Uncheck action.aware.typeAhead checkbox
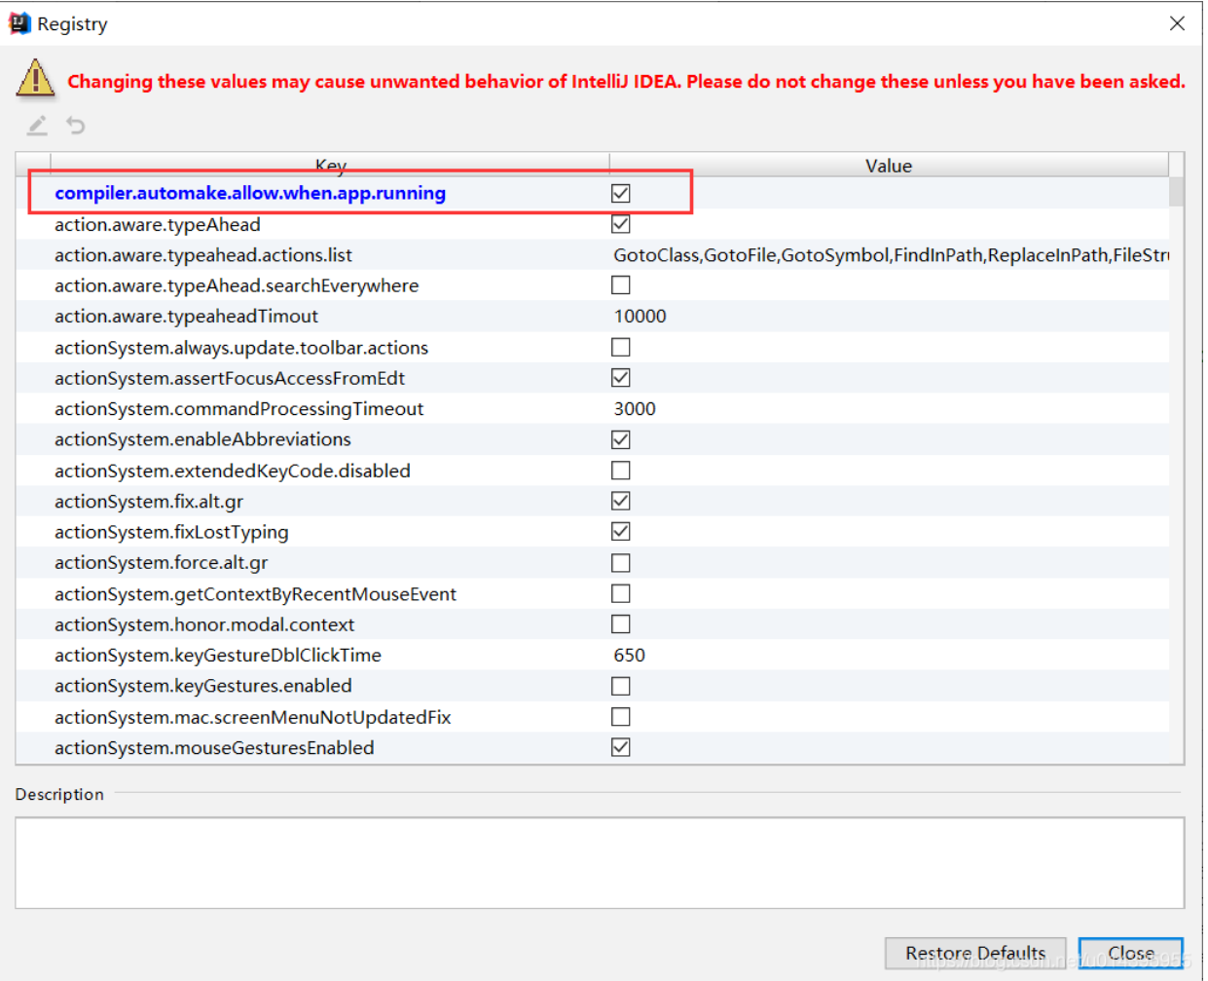1208x981 pixels. 621,224
